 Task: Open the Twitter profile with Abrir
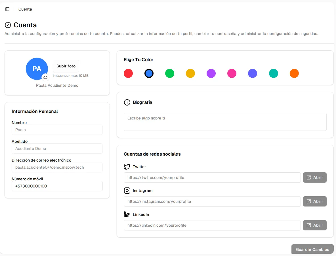[315, 177]
